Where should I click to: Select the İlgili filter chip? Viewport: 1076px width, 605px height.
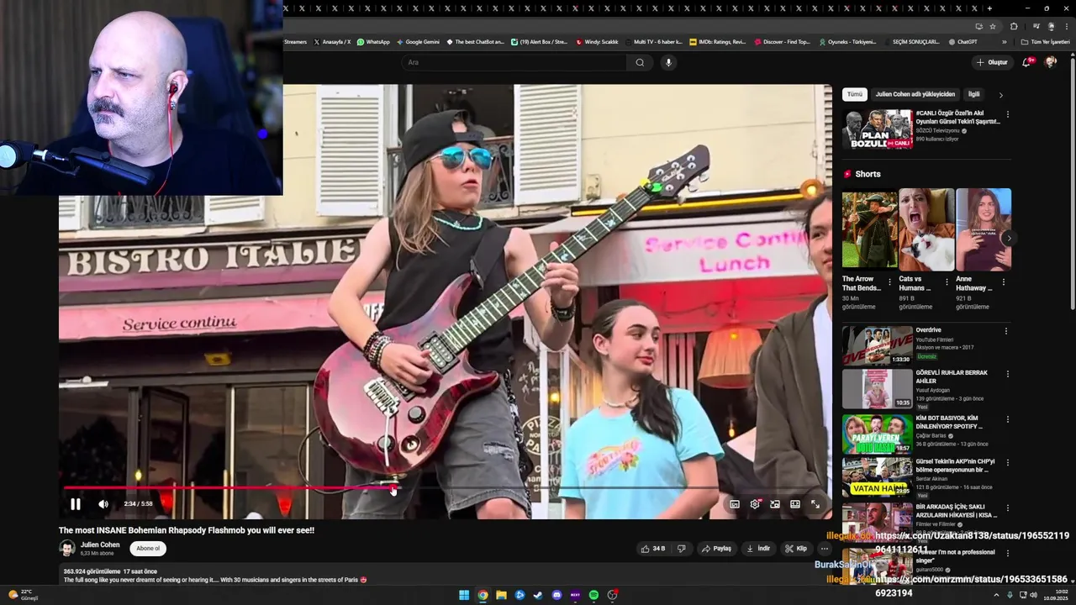(973, 94)
